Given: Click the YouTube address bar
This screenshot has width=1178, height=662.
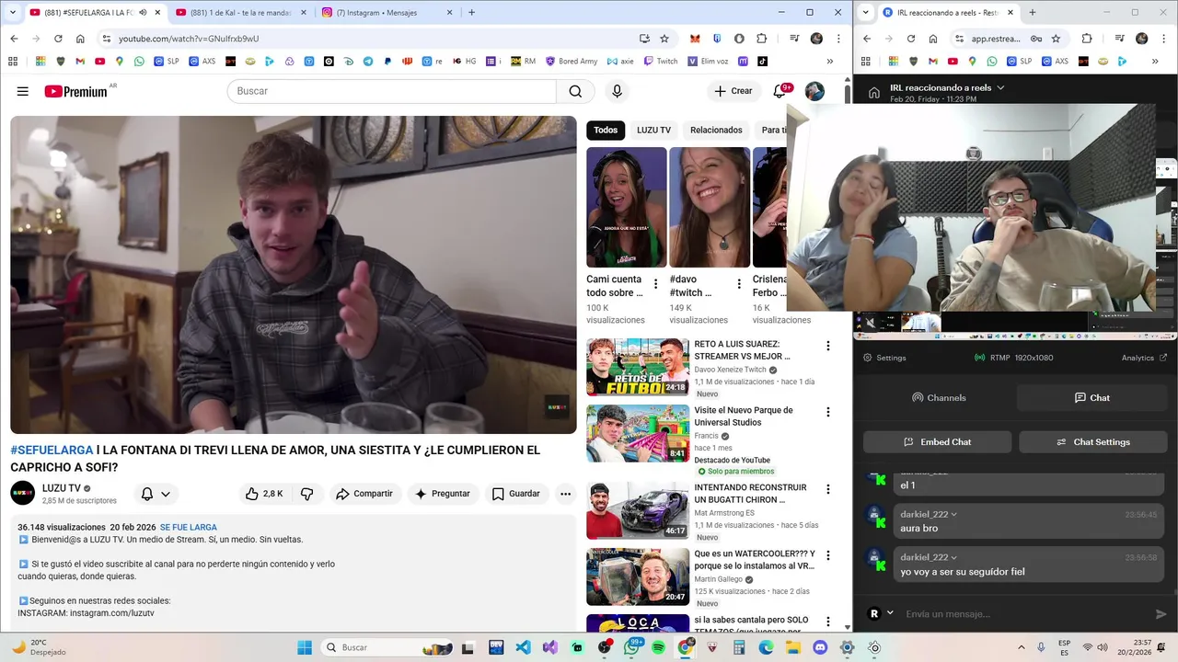Looking at the screenshot, I should coord(368,39).
